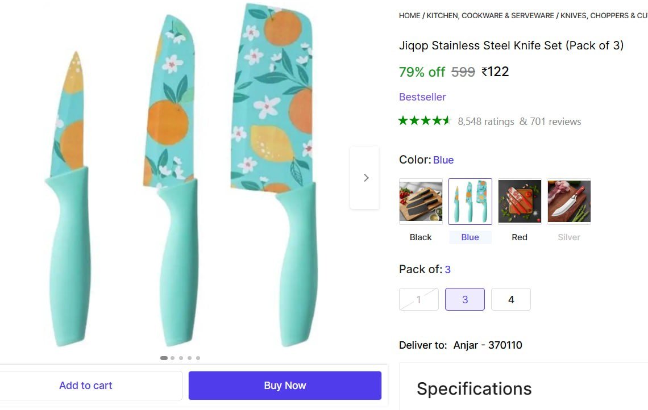The image size is (648, 410).
Task: Click the first carousel dot indicator
Action: click(x=164, y=358)
